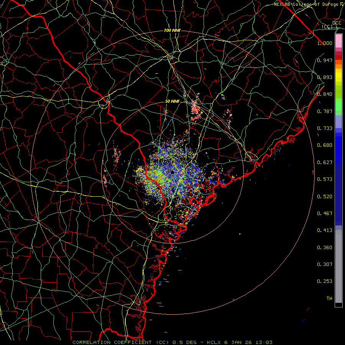Click the KCLX radar site black dot
The height and width of the screenshot is (345, 345).
172,172
